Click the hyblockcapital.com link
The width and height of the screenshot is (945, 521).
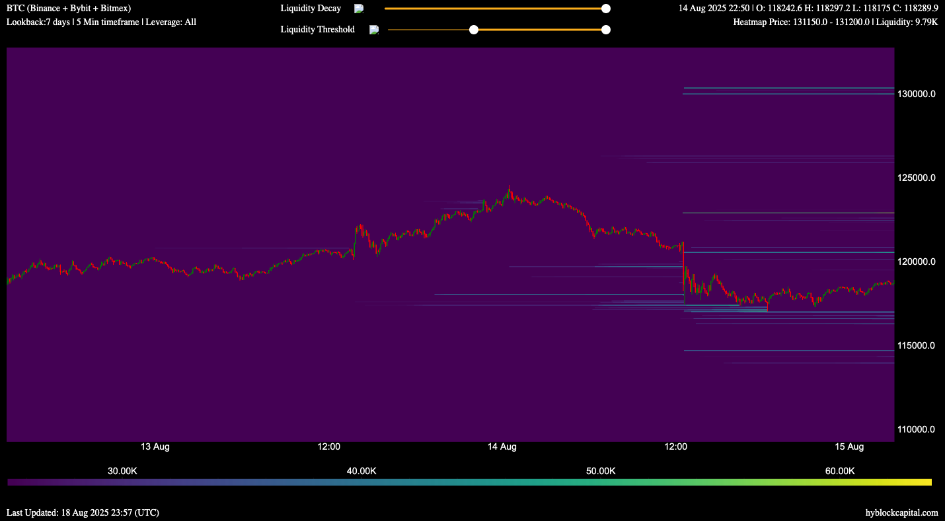pos(901,512)
